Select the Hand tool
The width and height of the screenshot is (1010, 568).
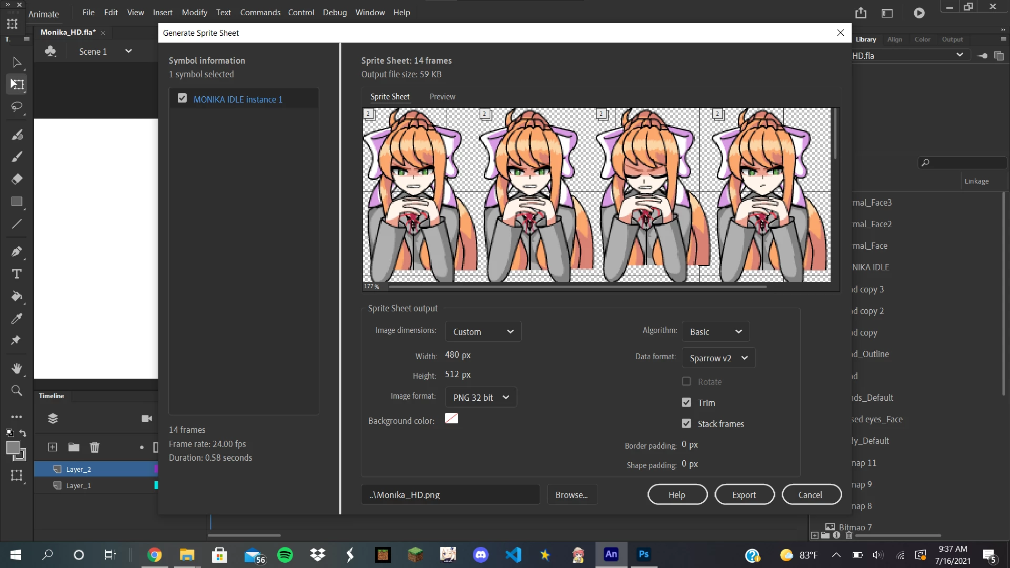17,368
